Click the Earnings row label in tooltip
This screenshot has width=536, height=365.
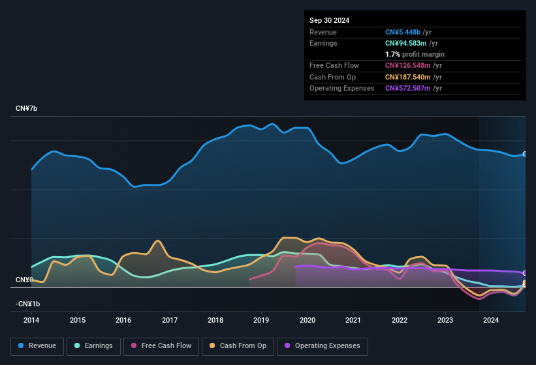tap(323, 43)
